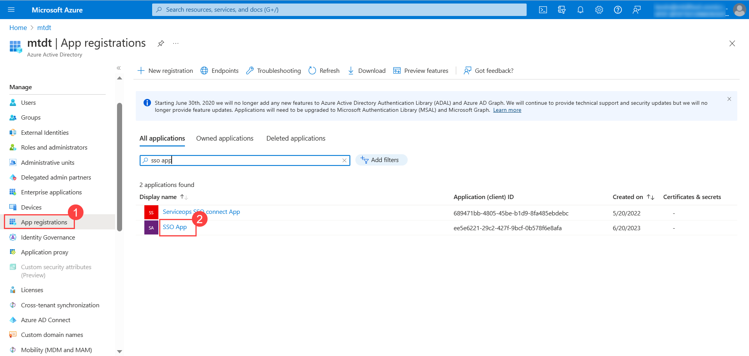Download the application list

click(366, 70)
